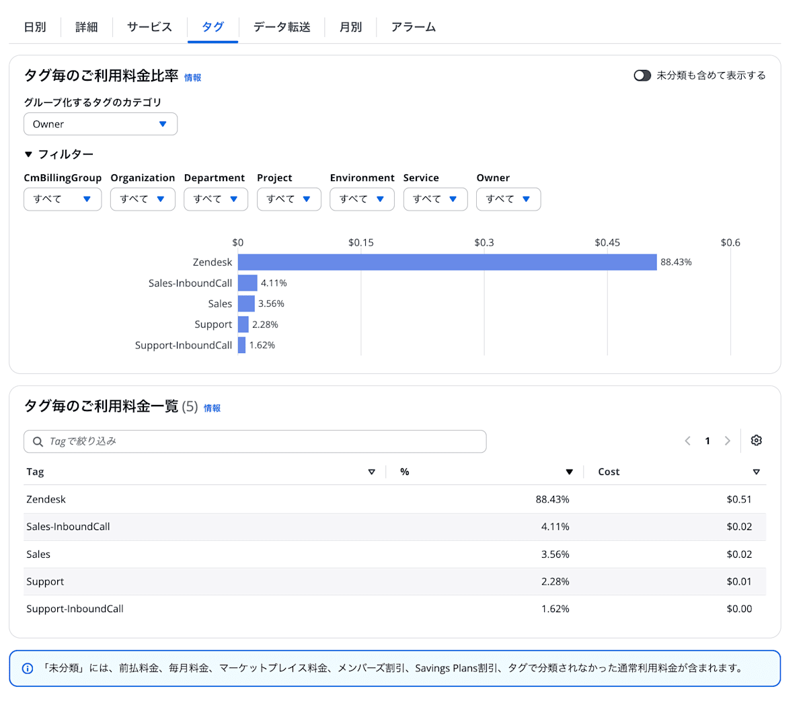Select the タグ tab
The height and width of the screenshot is (703, 807).
tap(213, 27)
